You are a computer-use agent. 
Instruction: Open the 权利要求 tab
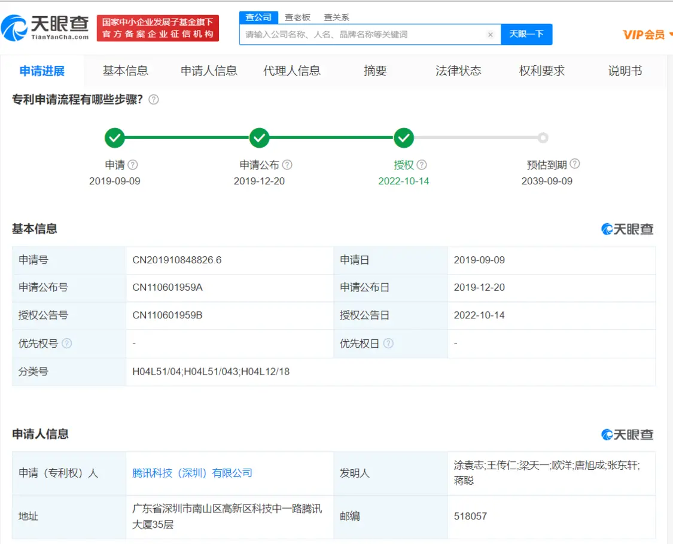tap(541, 71)
